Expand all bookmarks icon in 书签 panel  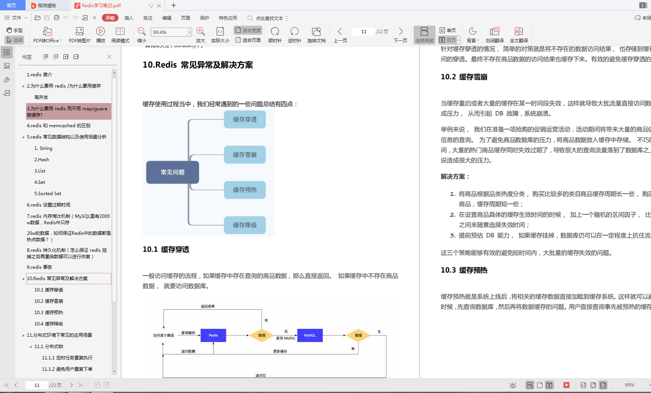(46, 57)
